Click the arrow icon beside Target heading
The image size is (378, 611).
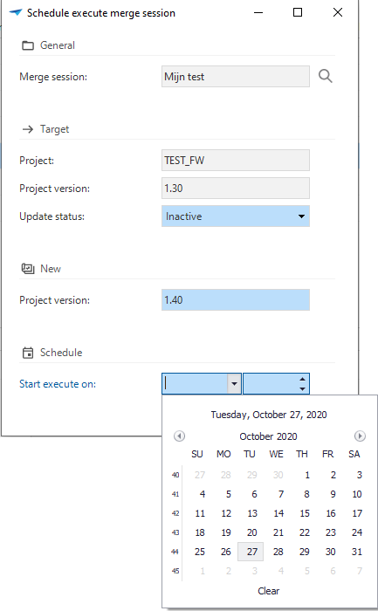pyautogui.click(x=28, y=129)
